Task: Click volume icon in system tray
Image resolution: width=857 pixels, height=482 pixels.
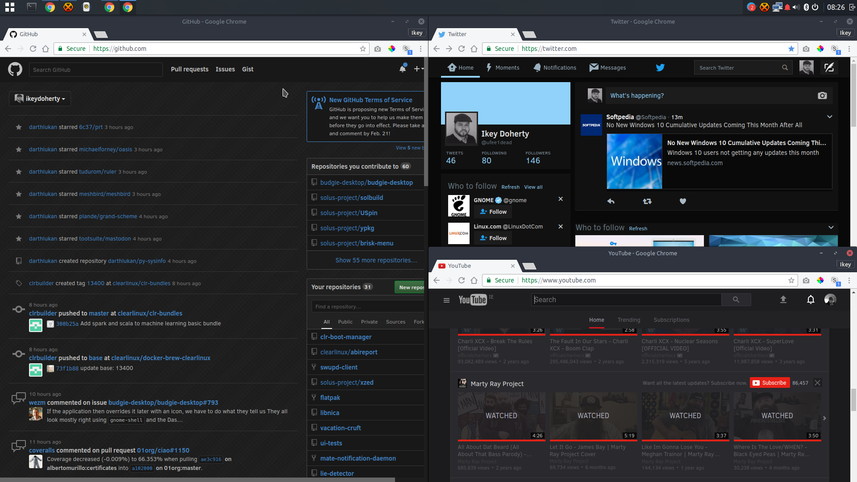Action: 796,7
